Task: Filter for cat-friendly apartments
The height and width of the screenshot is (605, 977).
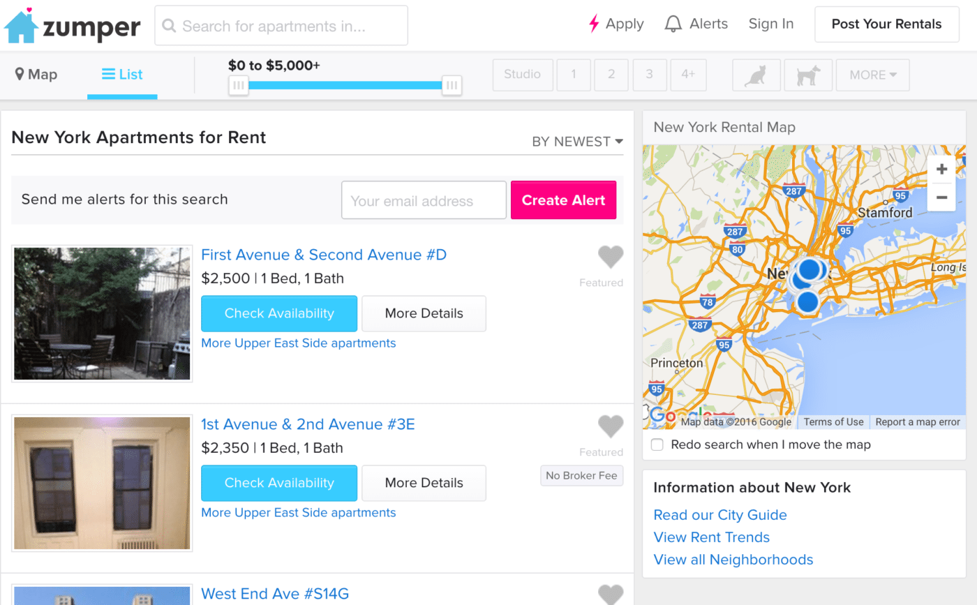Action: coord(756,75)
